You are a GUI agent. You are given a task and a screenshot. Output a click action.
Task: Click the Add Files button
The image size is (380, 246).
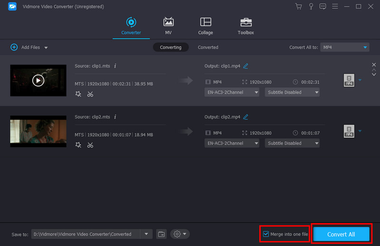(26, 47)
